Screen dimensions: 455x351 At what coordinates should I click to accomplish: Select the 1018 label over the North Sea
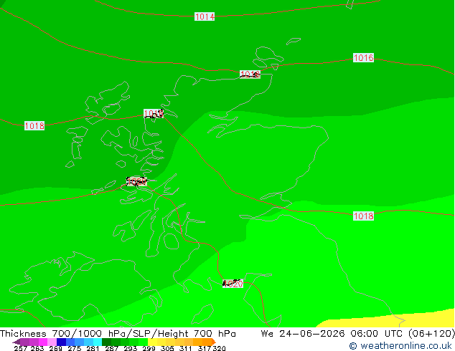pos(363,216)
